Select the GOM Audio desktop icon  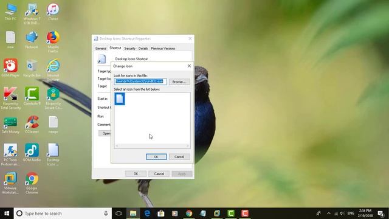pos(32,153)
